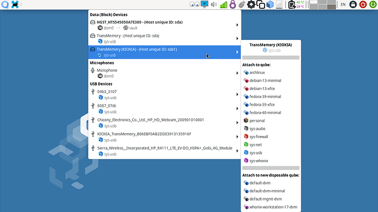Click the green restart button
Viewport: 378px width, 212px height.
click(x=373, y=4)
